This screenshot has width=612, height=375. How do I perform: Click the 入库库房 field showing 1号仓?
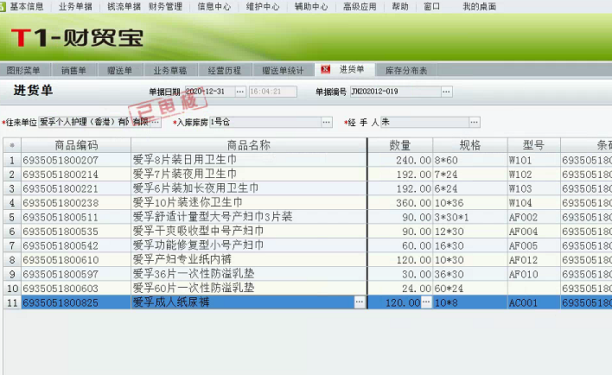coord(265,122)
